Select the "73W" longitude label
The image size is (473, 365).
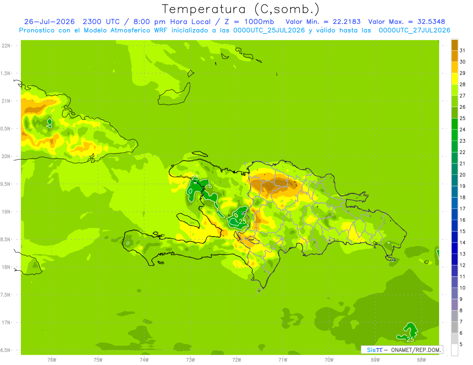tap(190, 360)
